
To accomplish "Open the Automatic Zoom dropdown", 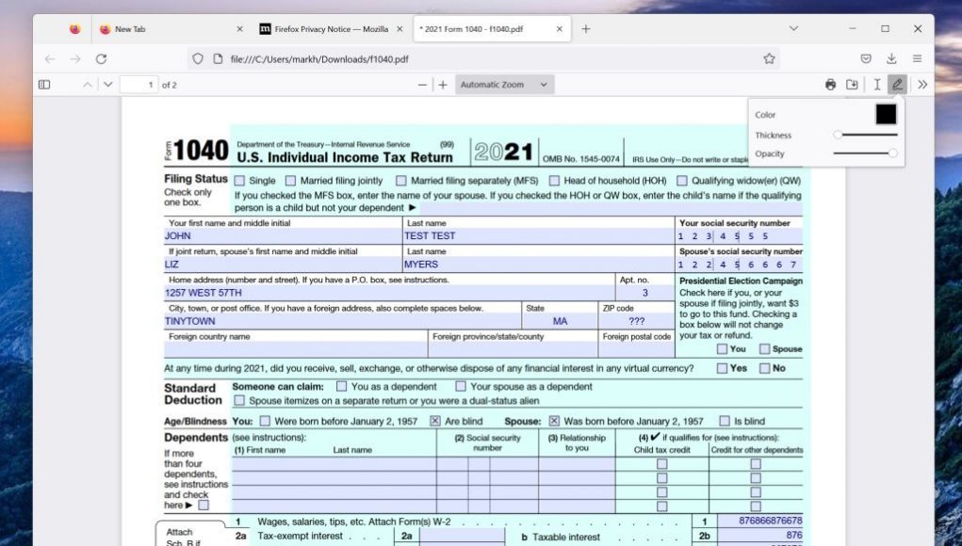I will (x=504, y=85).
